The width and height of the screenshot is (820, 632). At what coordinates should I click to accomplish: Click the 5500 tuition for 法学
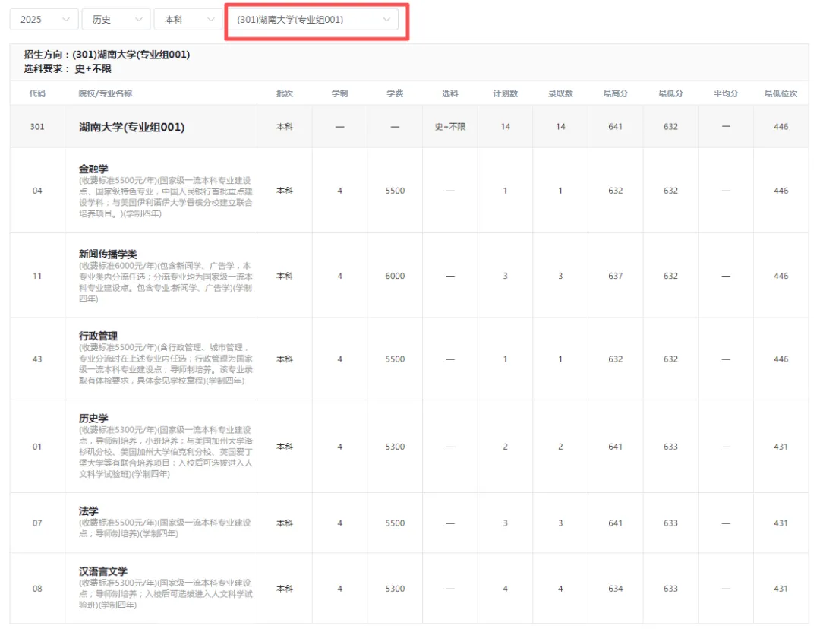pos(395,523)
